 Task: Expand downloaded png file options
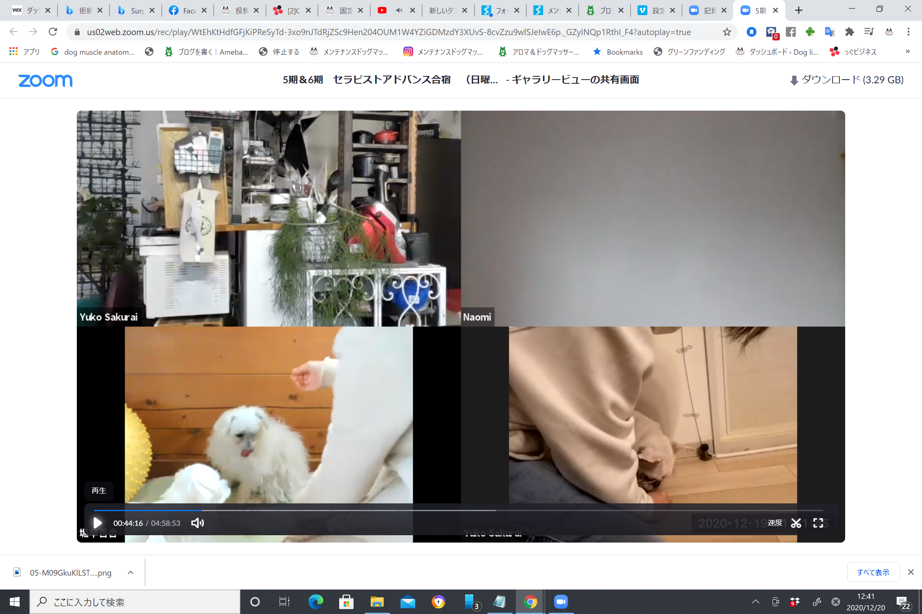point(130,572)
